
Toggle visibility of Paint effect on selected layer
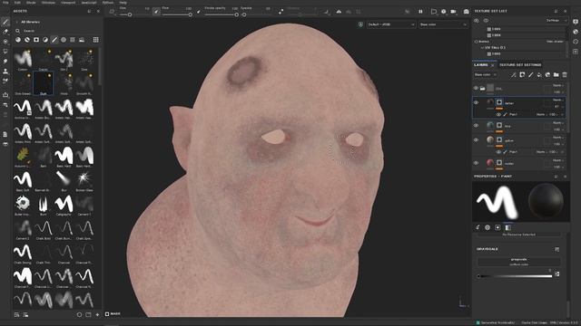[498, 115]
